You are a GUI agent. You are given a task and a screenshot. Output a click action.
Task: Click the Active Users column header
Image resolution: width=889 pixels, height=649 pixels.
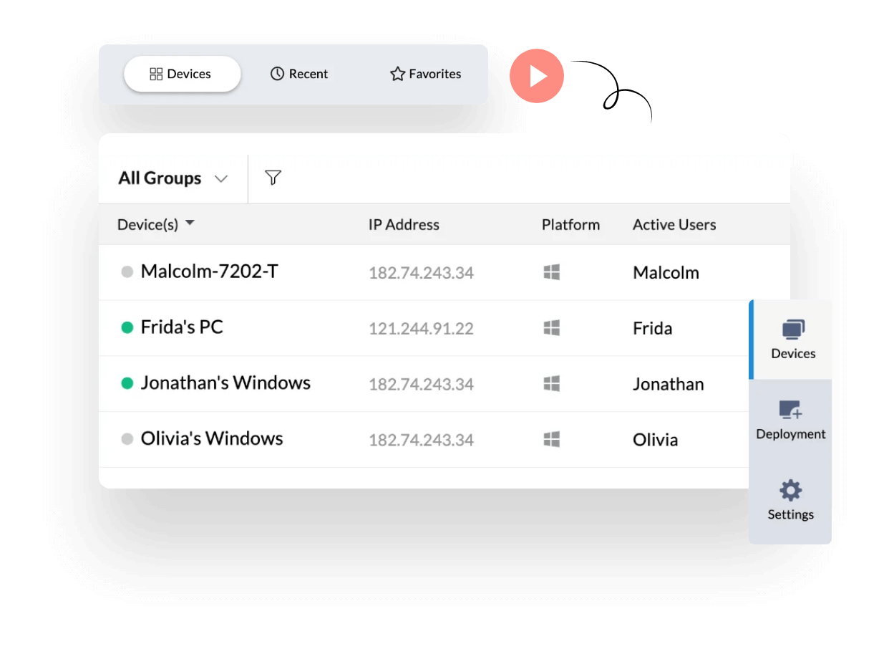(674, 225)
